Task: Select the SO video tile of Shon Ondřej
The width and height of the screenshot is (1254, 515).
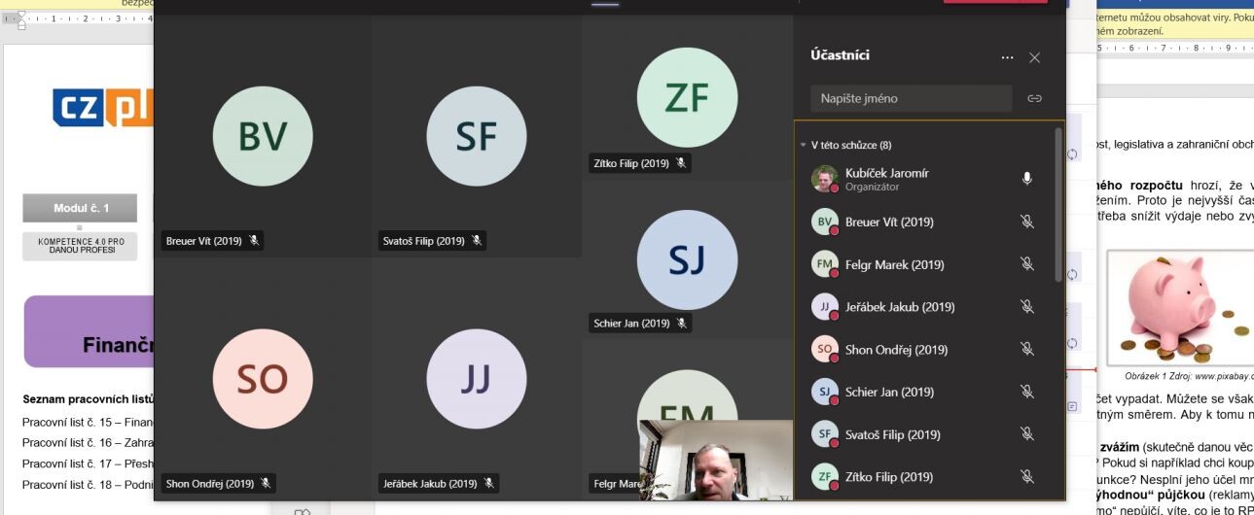Action: click(x=263, y=379)
